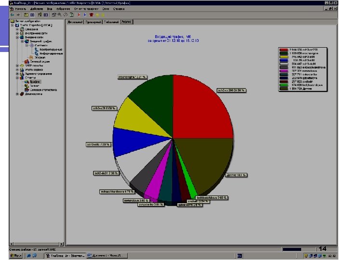347x260 pixels.
Task: Click the Traffic Inspector [LOCAL] node icon
Action: click(x=17, y=25)
